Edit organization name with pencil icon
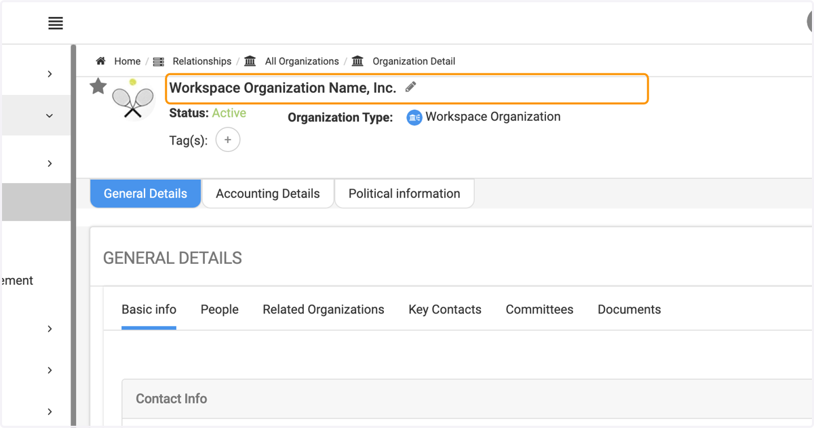This screenshot has height=428, width=814. [410, 87]
